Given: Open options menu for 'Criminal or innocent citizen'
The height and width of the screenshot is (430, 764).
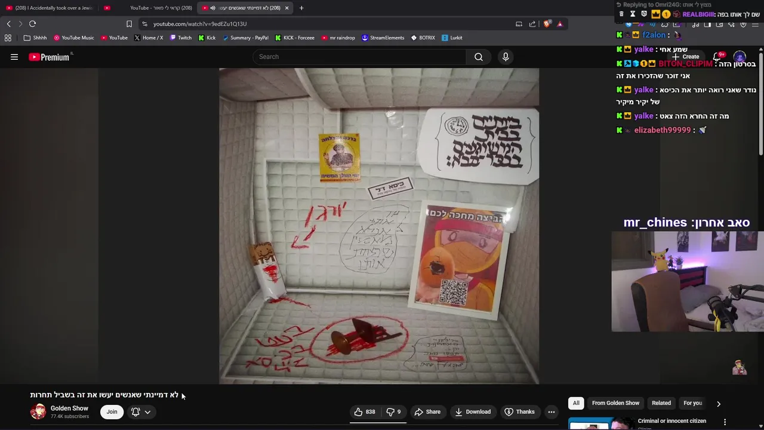Looking at the screenshot, I should (x=725, y=422).
